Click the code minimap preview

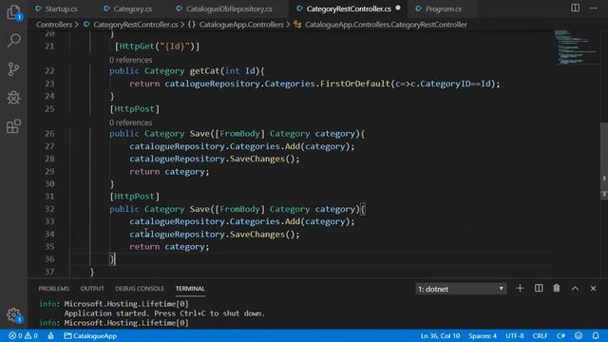point(577,47)
